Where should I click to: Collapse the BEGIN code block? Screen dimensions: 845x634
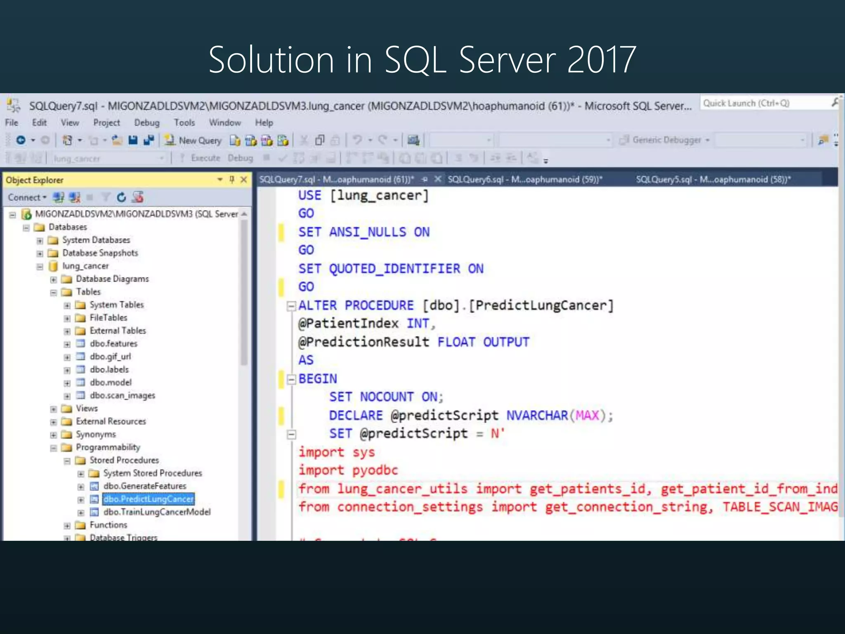[291, 379]
